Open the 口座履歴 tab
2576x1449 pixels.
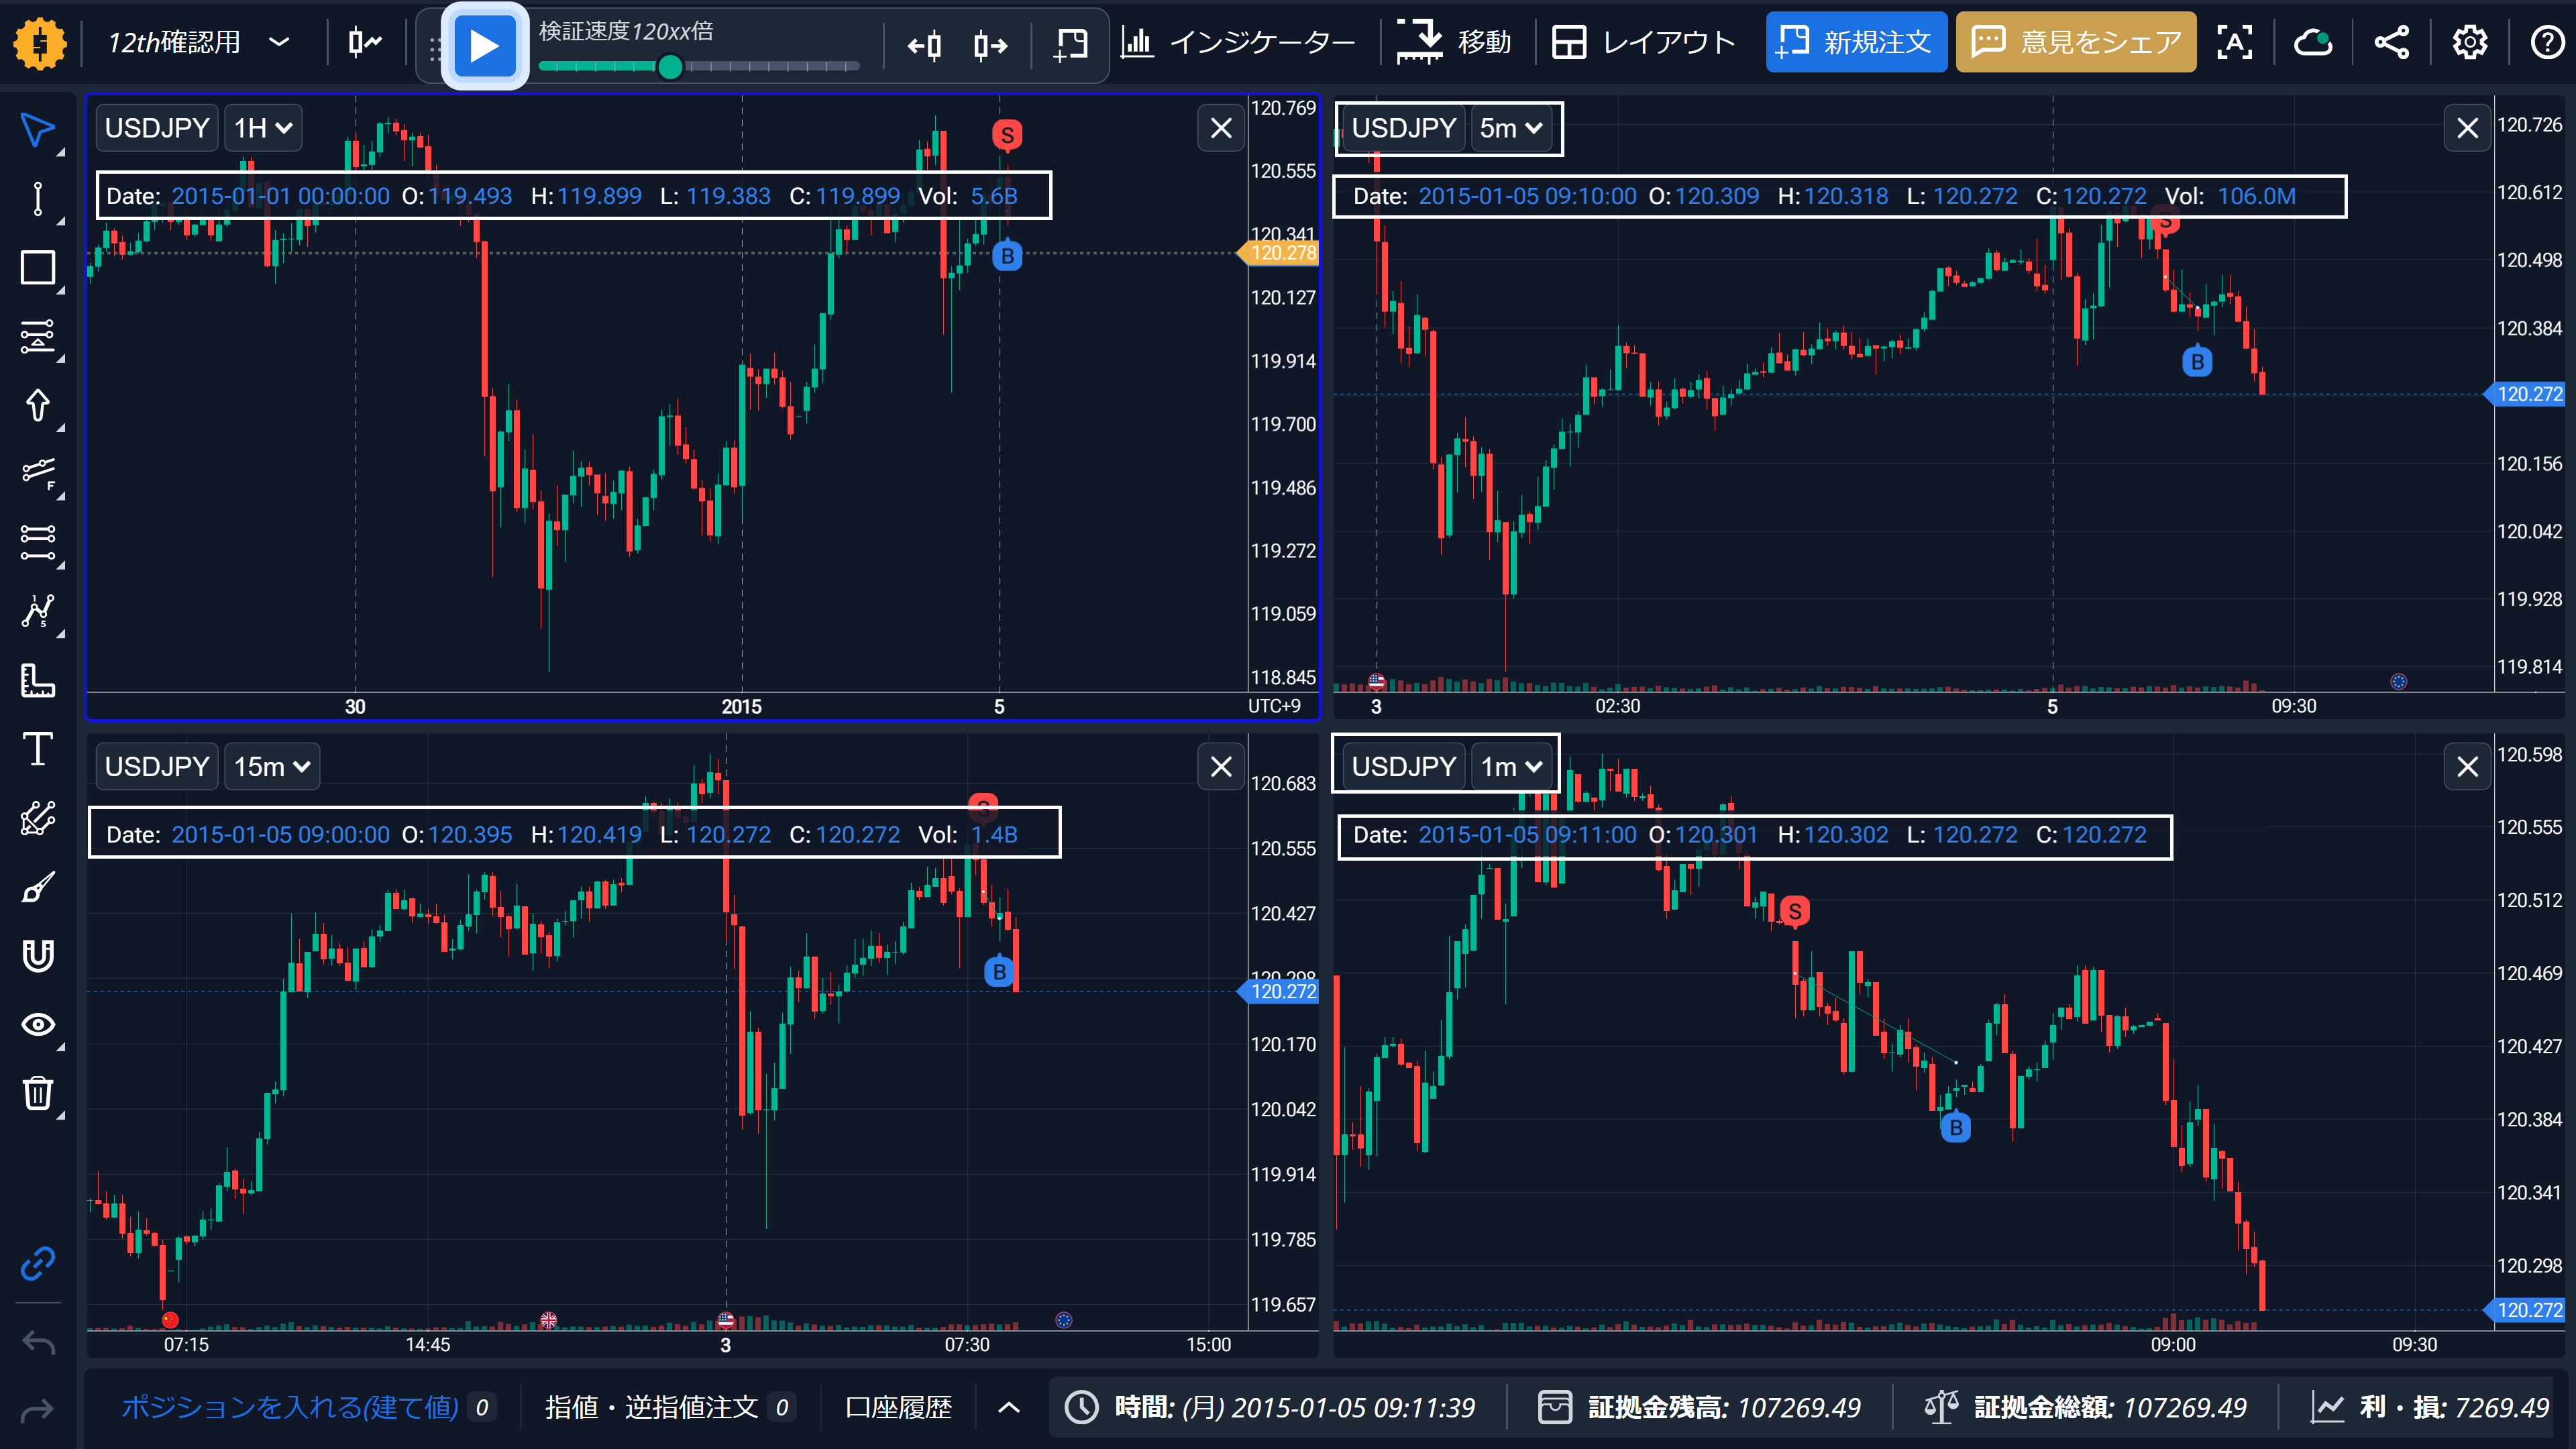(898, 1407)
